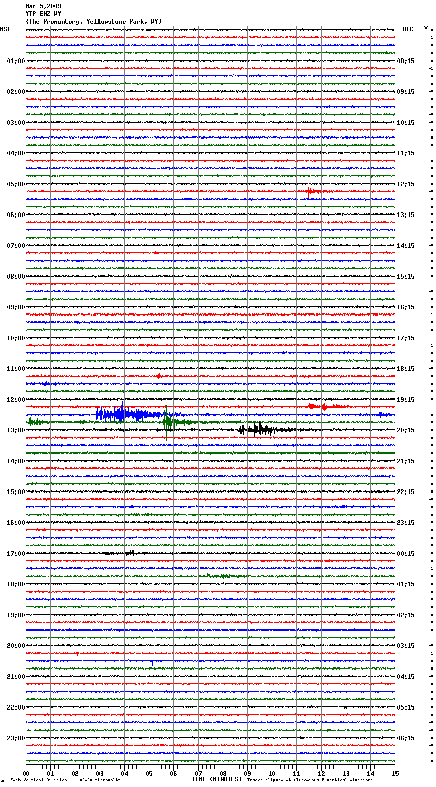Screen dimensions: 436x787
Task: Click the 00 minute axis tick label
Action: coord(26,773)
